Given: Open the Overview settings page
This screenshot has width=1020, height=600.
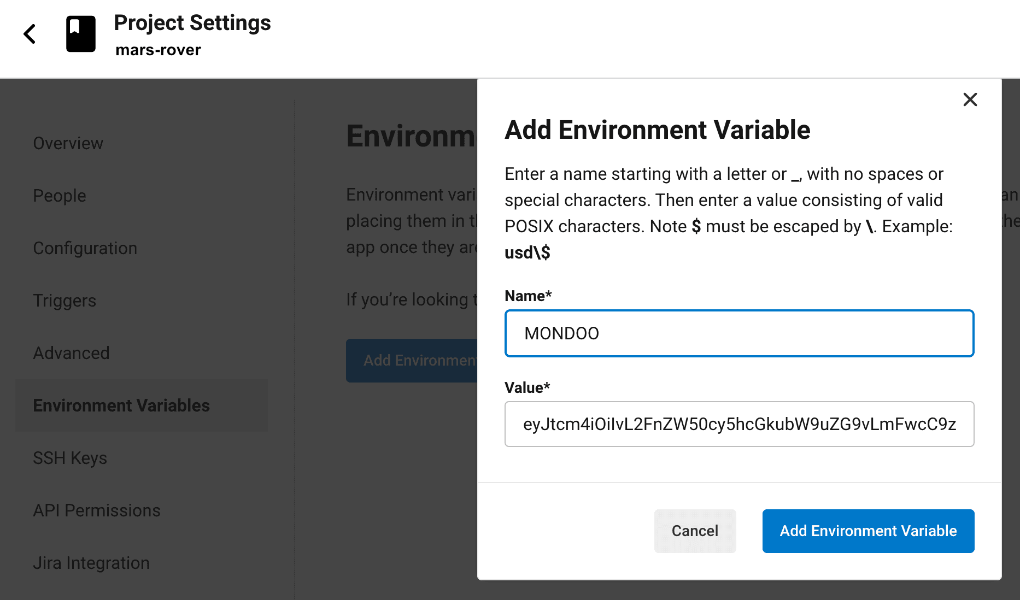Looking at the screenshot, I should tap(68, 143).
